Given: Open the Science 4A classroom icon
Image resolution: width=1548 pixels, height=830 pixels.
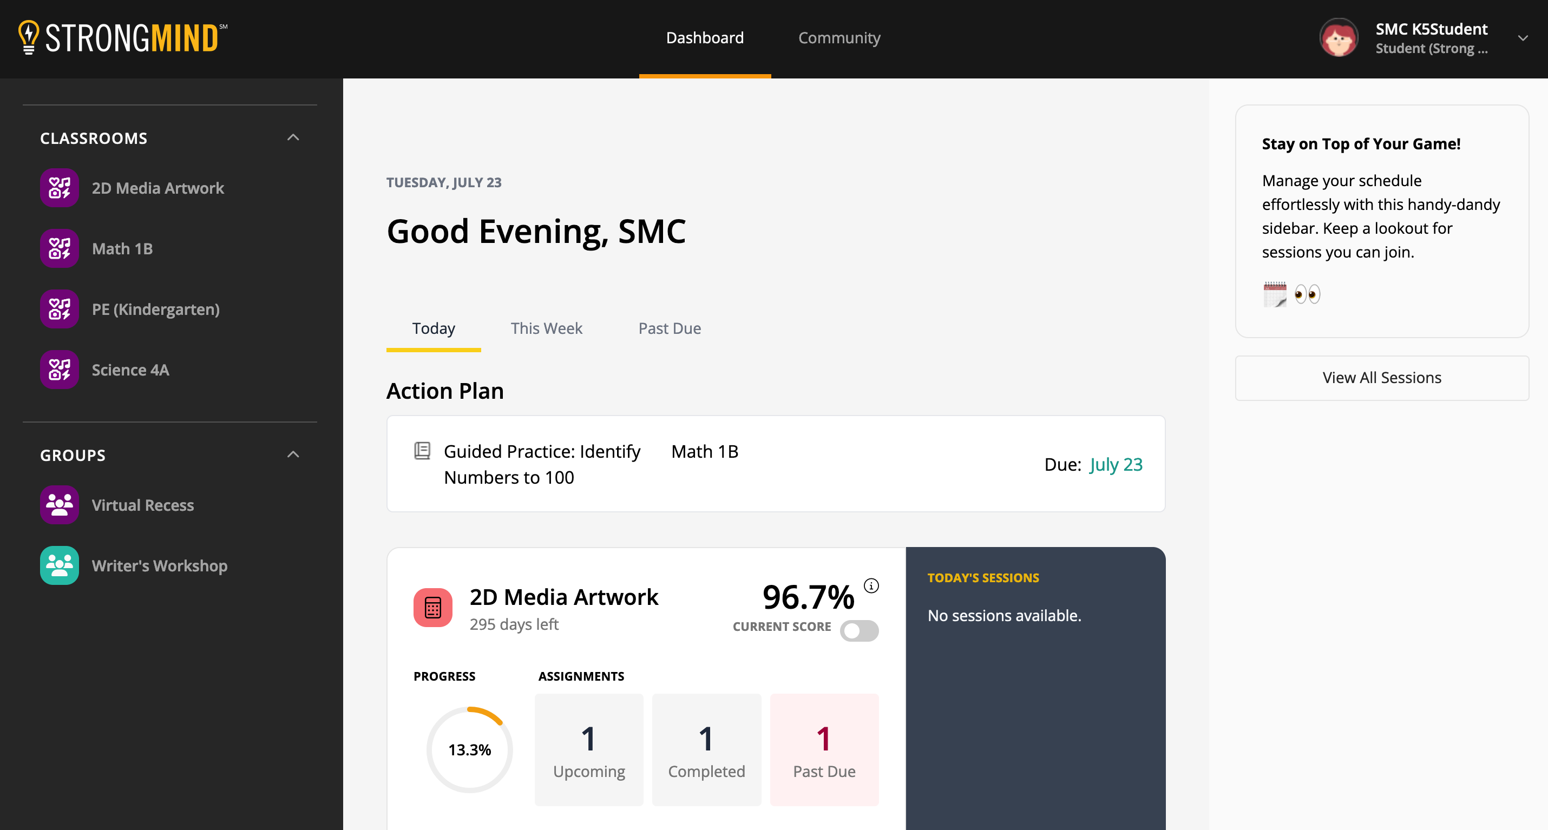Looking at the screenshot, I should coord(60,370).
